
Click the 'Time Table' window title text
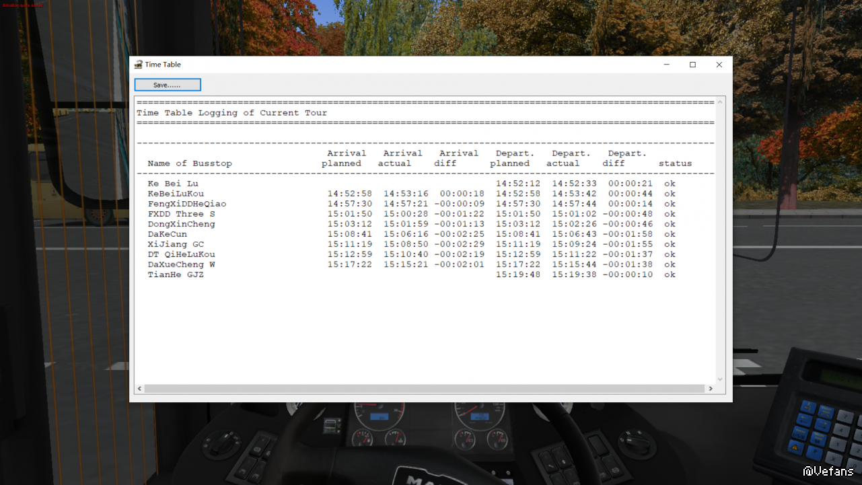pyautogui.click(x=163, y=65)
